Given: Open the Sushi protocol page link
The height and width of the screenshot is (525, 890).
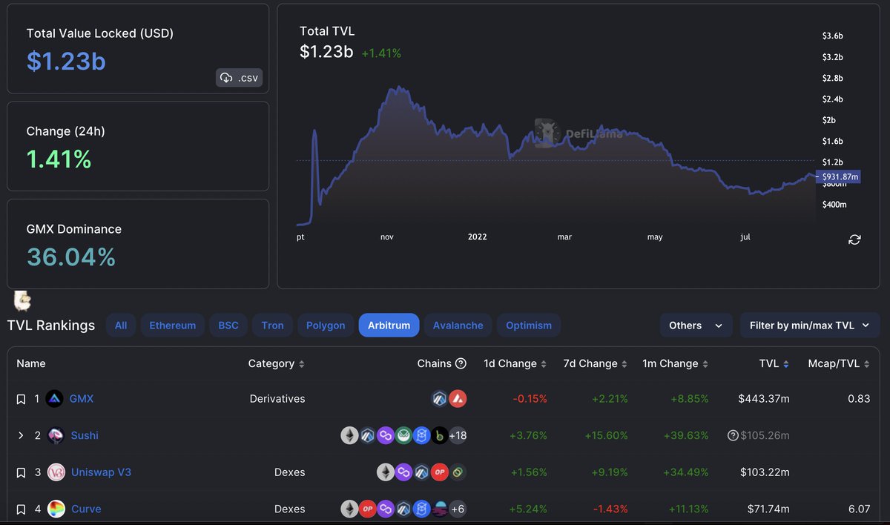Looking at the screenshot, I should [84, 435].
